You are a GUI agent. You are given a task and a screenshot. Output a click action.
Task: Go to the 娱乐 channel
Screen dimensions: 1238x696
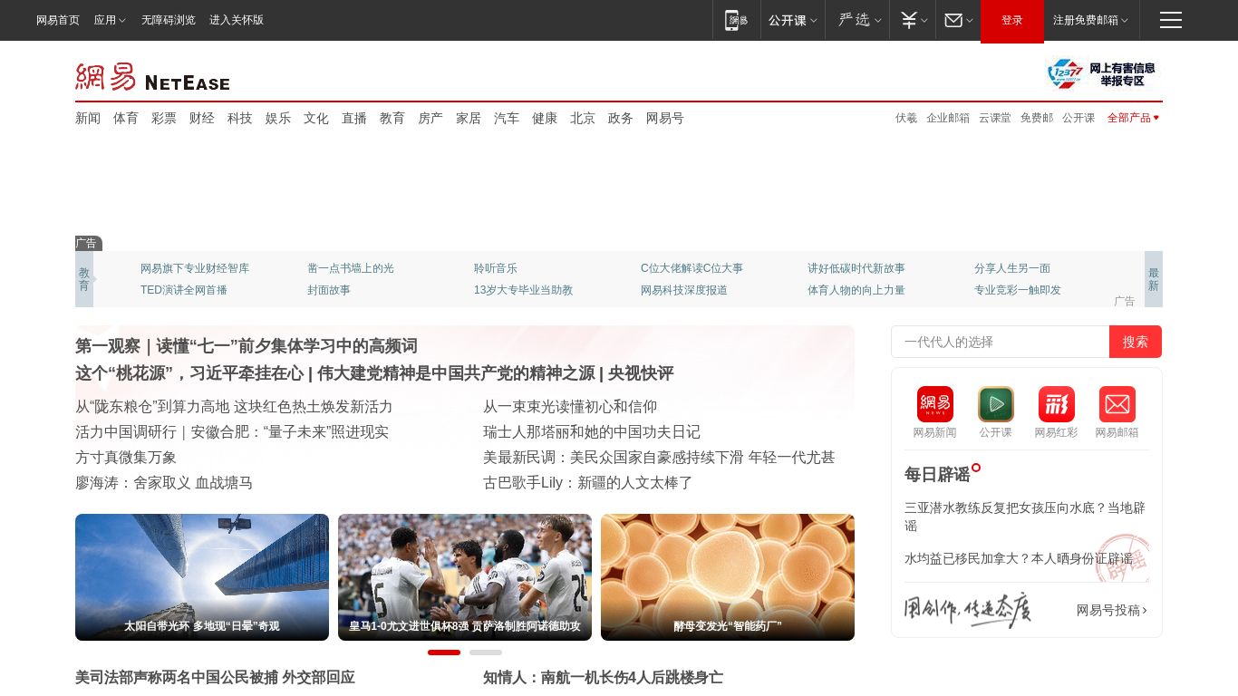tap(278, 118)
